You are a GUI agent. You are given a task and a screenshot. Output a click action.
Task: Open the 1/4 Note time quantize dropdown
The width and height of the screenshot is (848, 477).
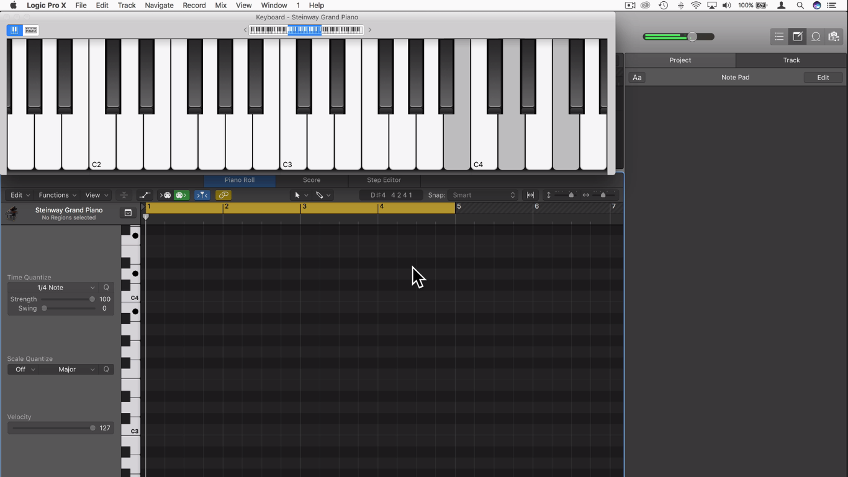[x=54, y=288]
